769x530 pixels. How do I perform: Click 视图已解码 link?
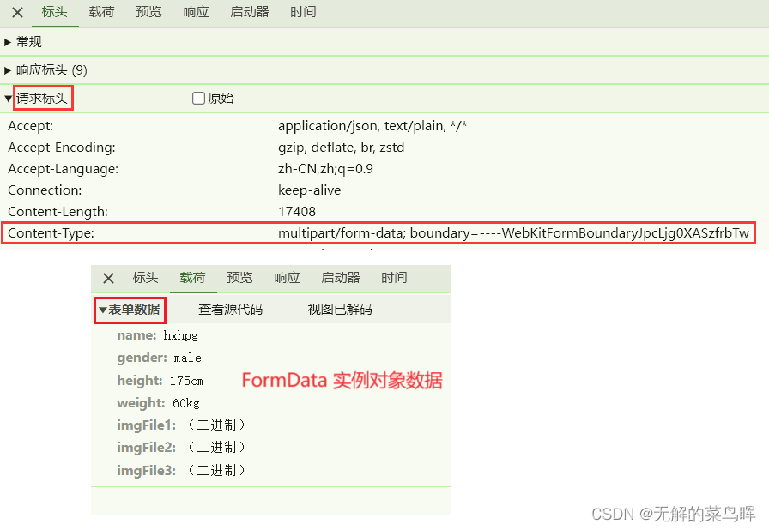click(340, 310)
